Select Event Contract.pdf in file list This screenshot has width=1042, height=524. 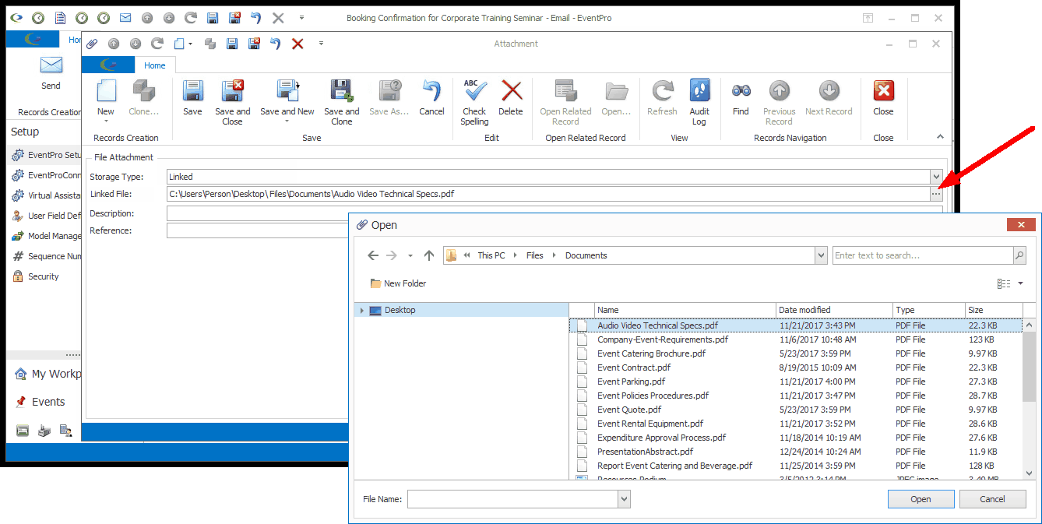pos(795,368)
